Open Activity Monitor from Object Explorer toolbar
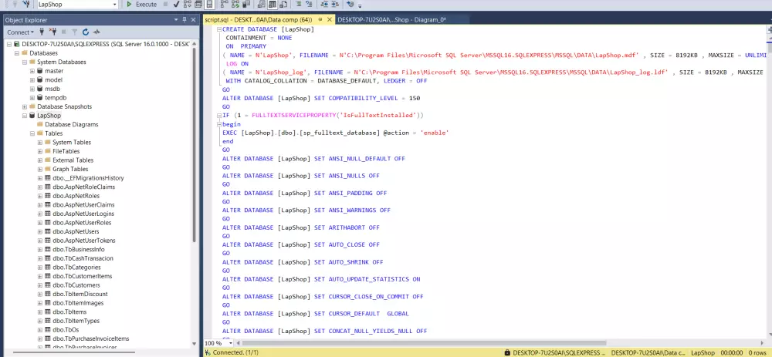Image resolution: width=772 pixels, height=357 pixels. 97,32
